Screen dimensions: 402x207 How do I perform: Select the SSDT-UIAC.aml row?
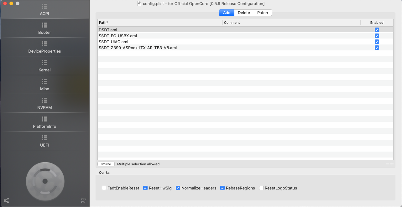pyautogui.click(x=245, y=42)
